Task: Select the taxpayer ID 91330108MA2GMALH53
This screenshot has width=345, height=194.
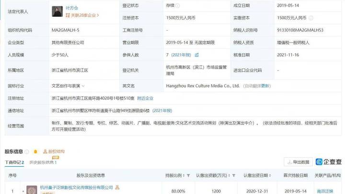Action: click(x=300, y=30)
